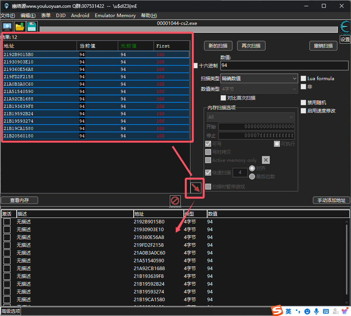The height and width of the screenshot is (316, 351).
Task: Open the 扫描类型 scan type dropdown
Action: tap(259, 78)
